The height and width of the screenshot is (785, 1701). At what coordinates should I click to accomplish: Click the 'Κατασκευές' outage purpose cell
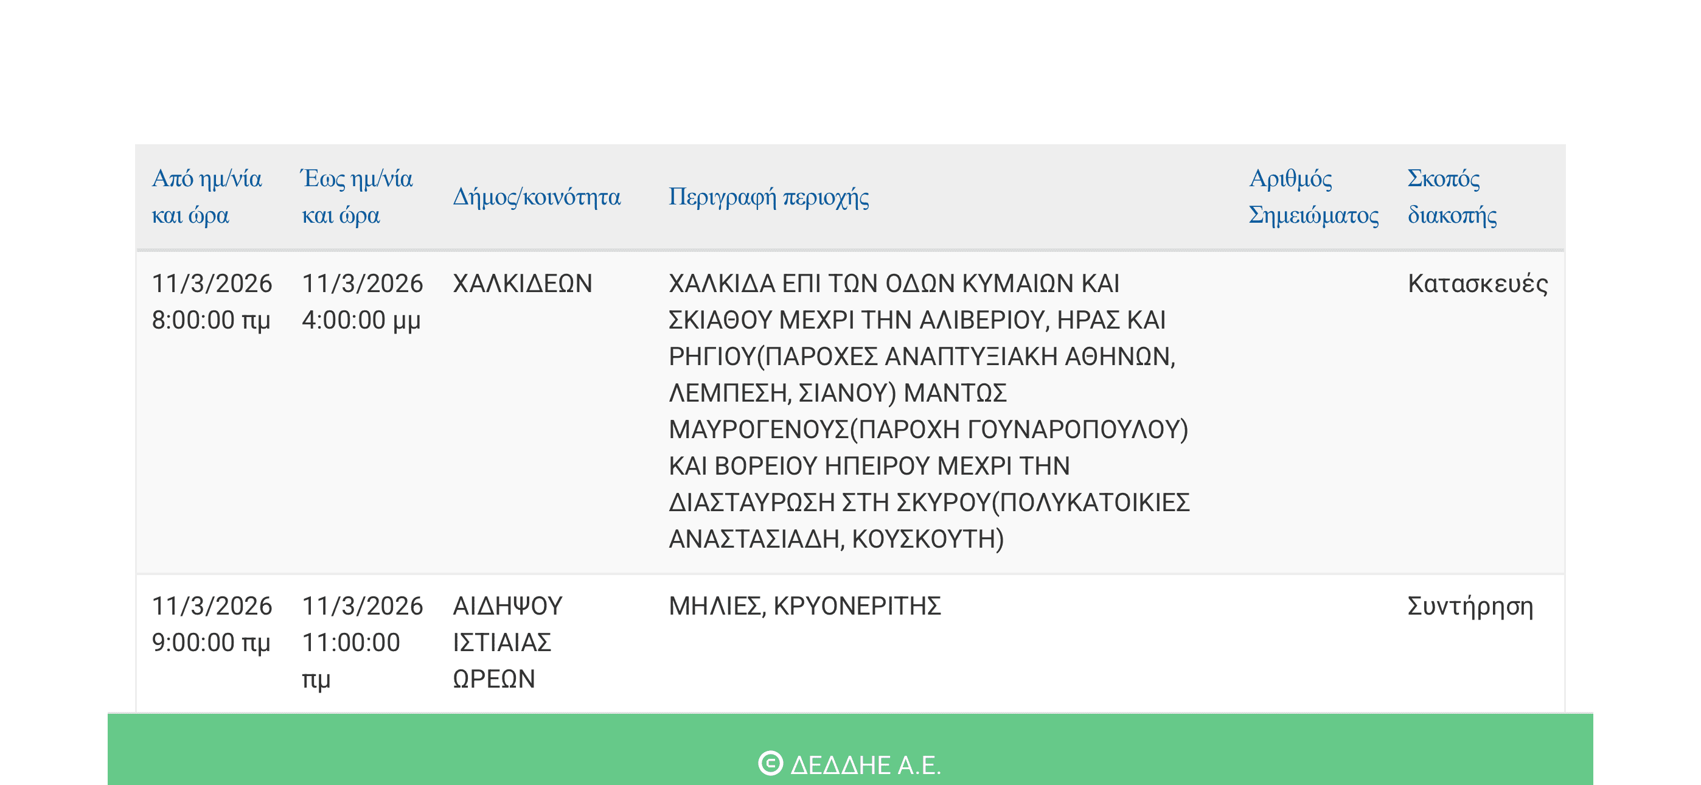coord(1477,284)
